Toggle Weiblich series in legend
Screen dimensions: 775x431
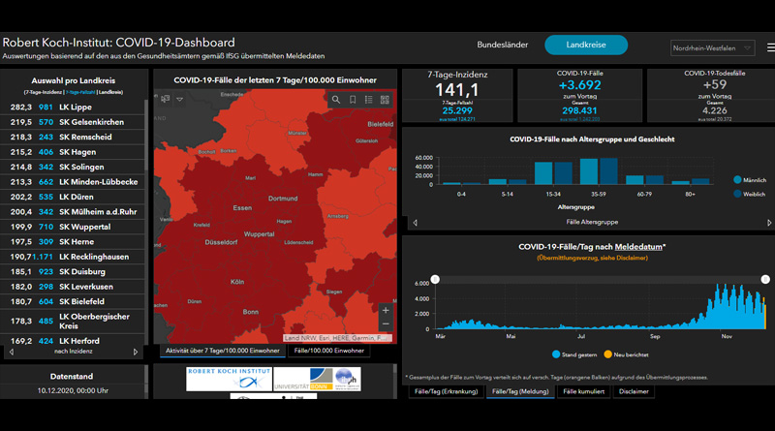(749, 194)
